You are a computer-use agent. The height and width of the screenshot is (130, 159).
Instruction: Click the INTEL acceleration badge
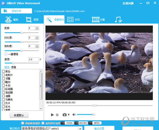tap(95, 123)
